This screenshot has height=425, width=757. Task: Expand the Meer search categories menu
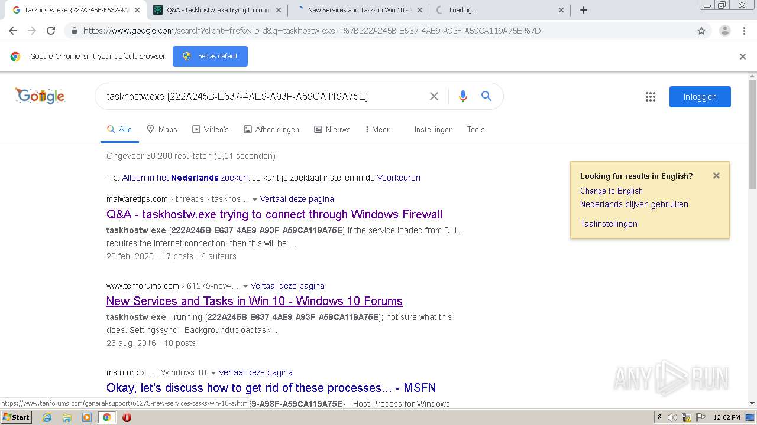click(x=377, y=129)
